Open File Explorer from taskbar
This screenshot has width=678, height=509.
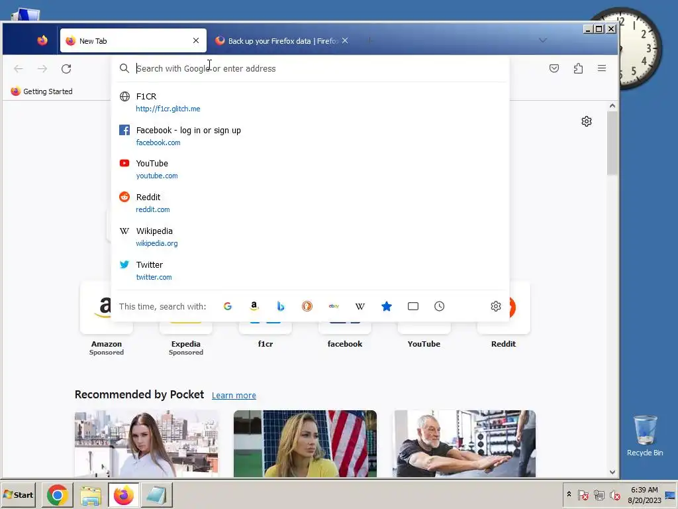coord(90,495)
